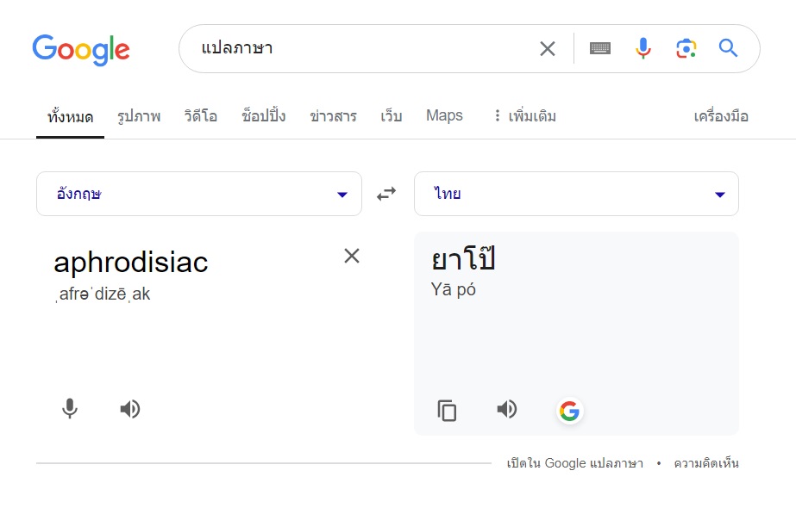Switch to the Maps tab
This screenshot has width=796, height=508.
click(x=444, y=115)
